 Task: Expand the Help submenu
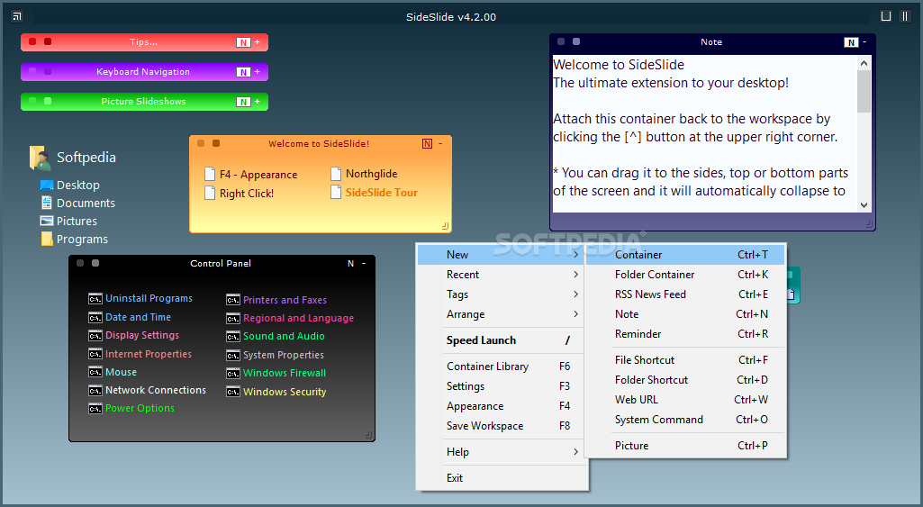pyautogui.click(x=501, y=452)
